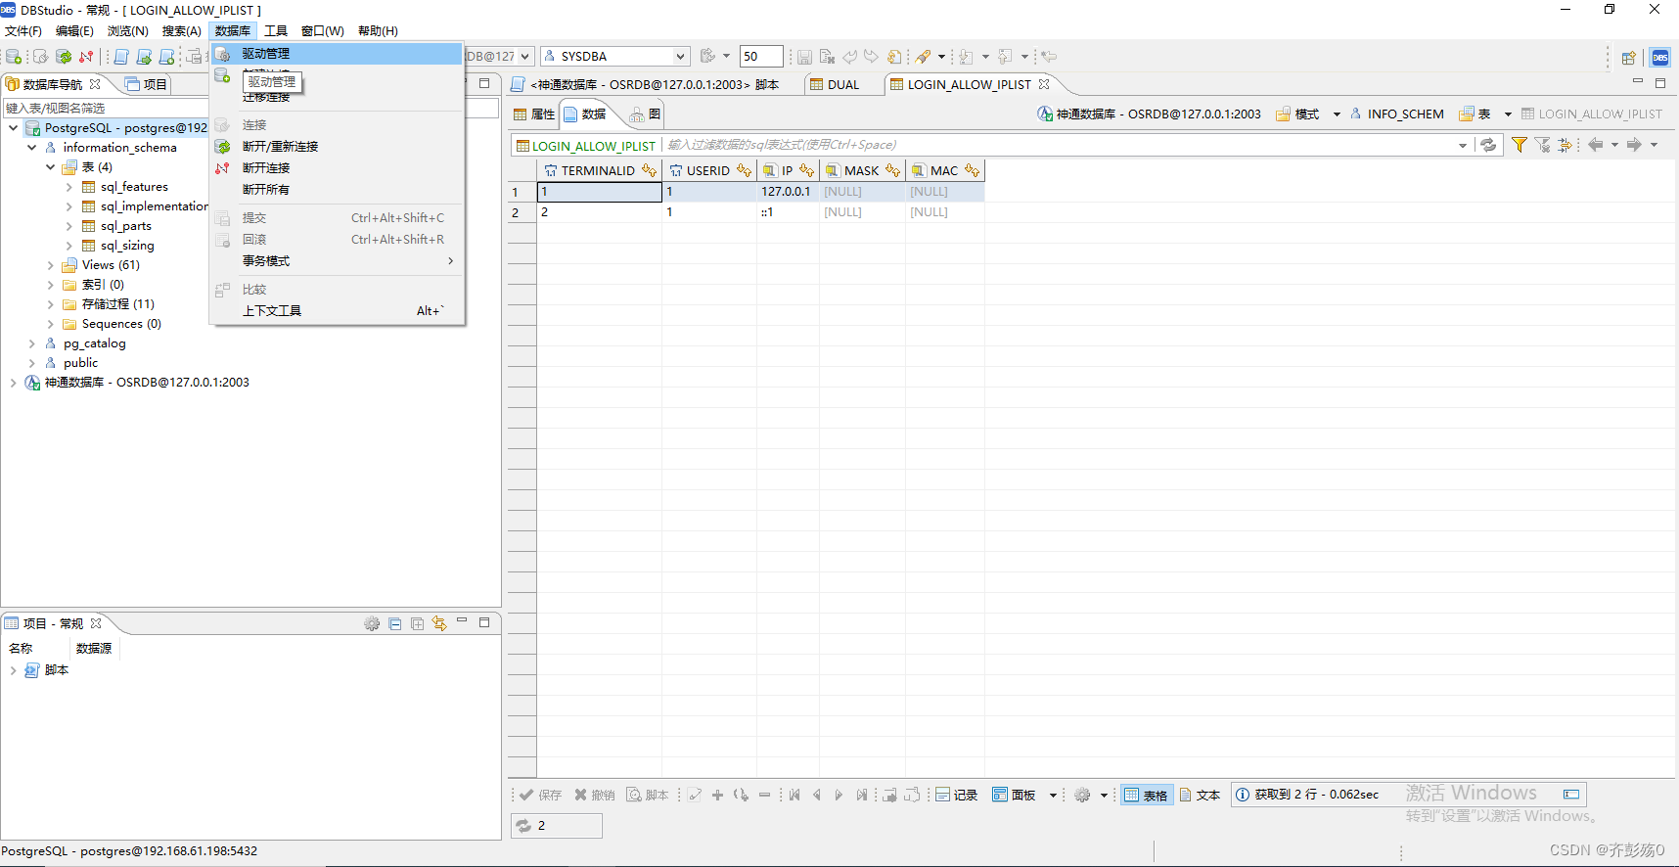Click the navigate back arrow in the filter bar
The height and width of the screenshot is (867, 1679).
[1595, 145]
